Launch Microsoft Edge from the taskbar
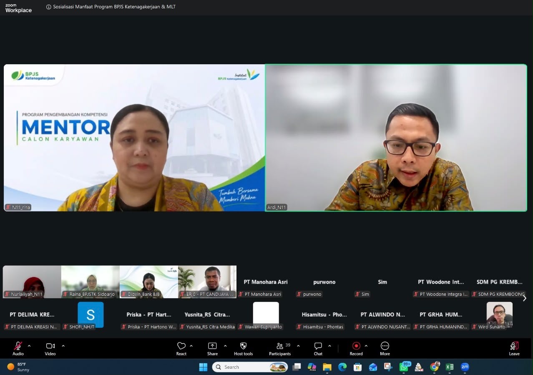The height and width of the screenshot is (375, 533). pyautogui.click(x=342, y=367)
